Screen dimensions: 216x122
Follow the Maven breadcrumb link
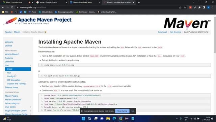[x=17, y=32]
